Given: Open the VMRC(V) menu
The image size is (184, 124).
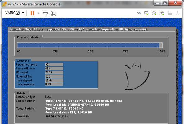Looking at the screenshot, I should [x=15, y=13].
